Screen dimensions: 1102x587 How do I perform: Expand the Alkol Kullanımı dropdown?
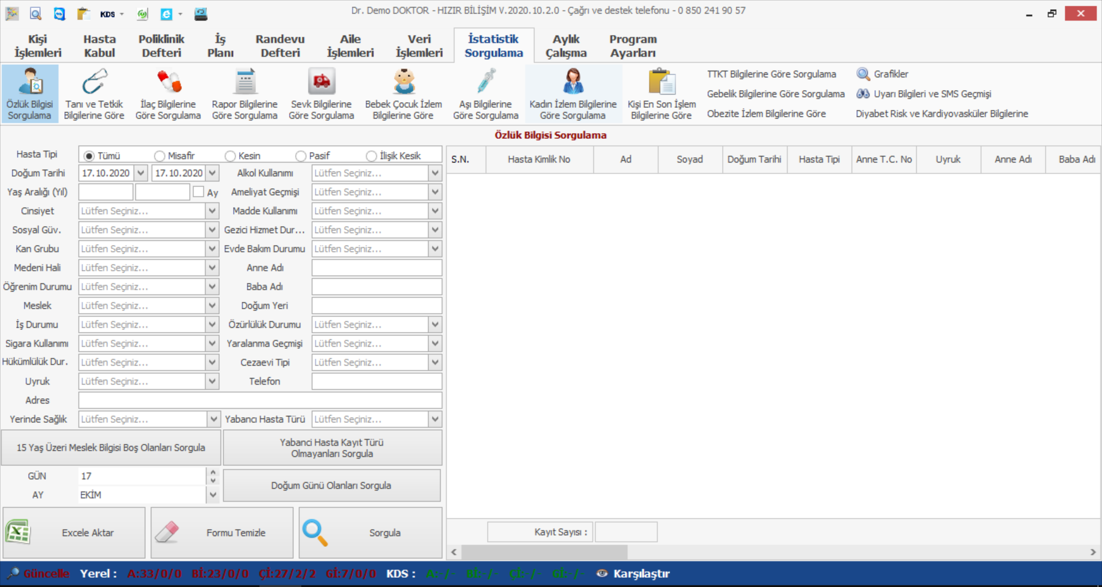click(x=435, y=173)
